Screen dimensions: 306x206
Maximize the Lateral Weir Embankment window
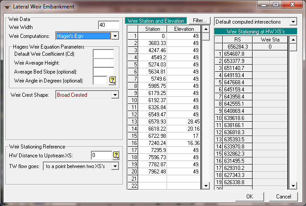(276, 4)
